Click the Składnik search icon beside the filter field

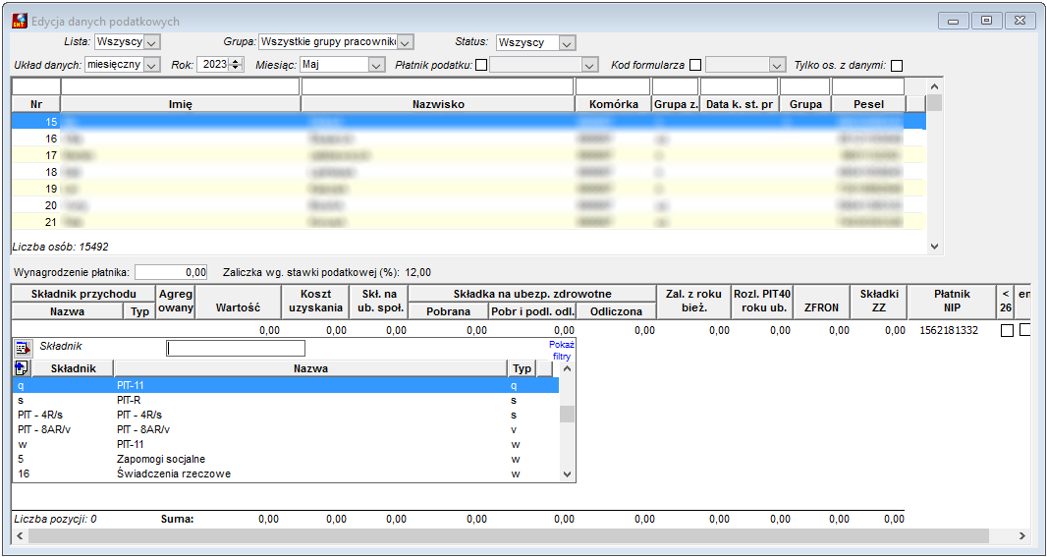23,348
